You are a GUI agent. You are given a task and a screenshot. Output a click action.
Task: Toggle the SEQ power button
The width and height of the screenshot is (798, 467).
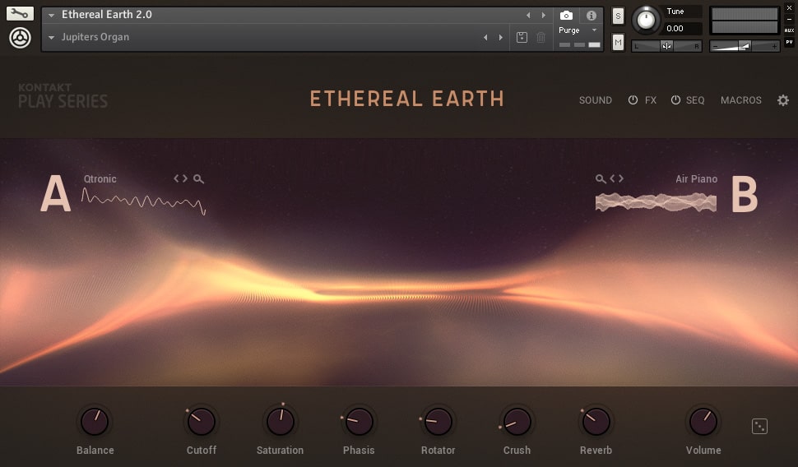coord(675,99)
